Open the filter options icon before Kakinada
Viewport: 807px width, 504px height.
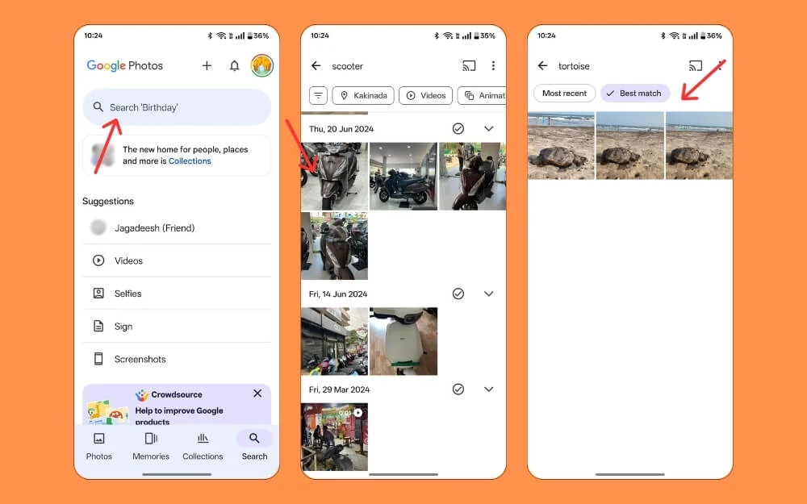(319, 95)
